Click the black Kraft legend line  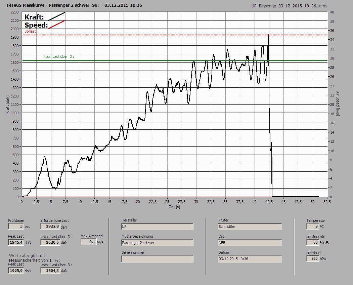[57, 16]
